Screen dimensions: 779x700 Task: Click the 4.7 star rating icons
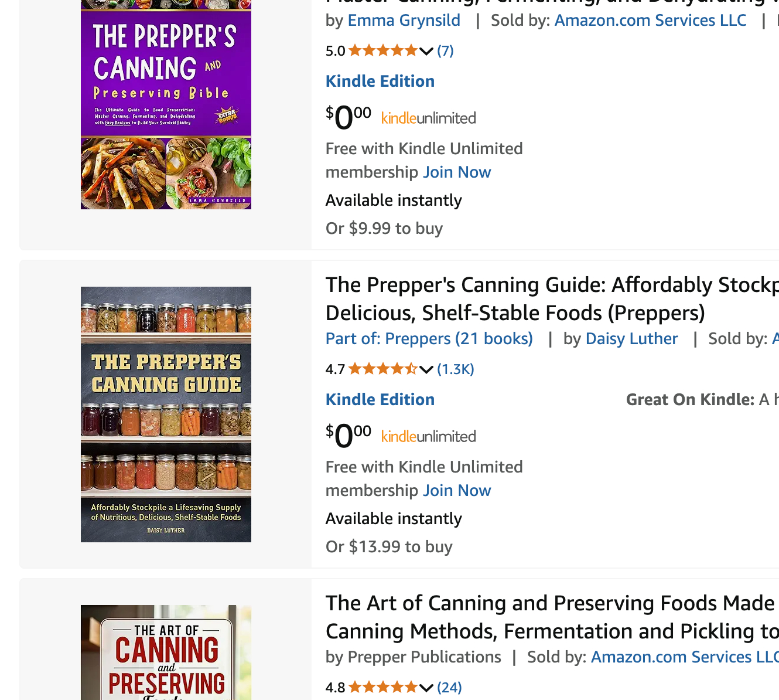point(383,369)
